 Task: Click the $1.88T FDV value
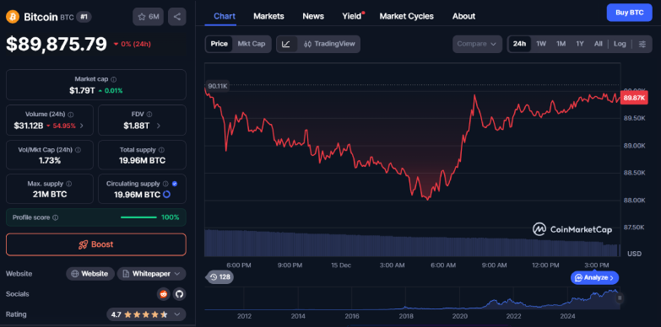click(137, 126)
